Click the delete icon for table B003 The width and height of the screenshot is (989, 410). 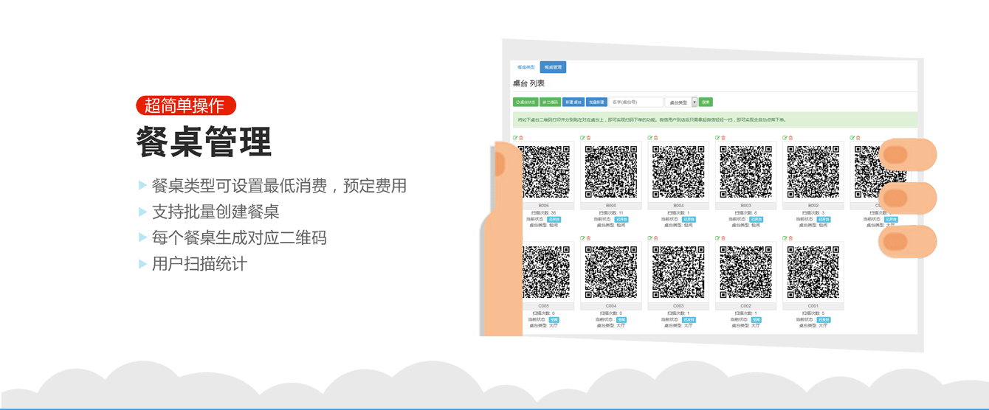click(723, 138)
